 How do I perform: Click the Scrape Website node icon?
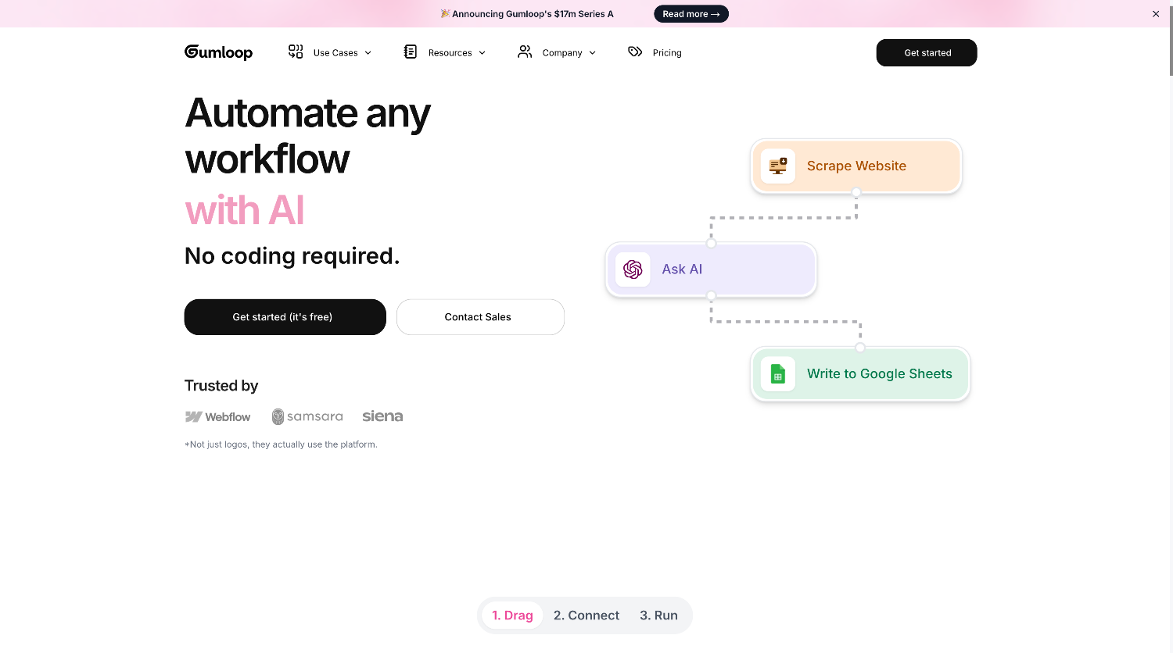777,166
